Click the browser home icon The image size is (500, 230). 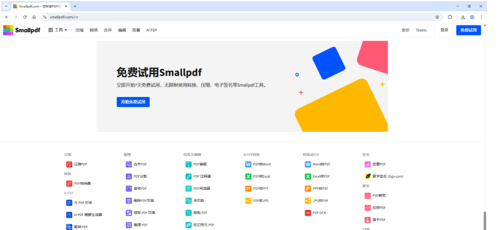click(x=34, y=17)
